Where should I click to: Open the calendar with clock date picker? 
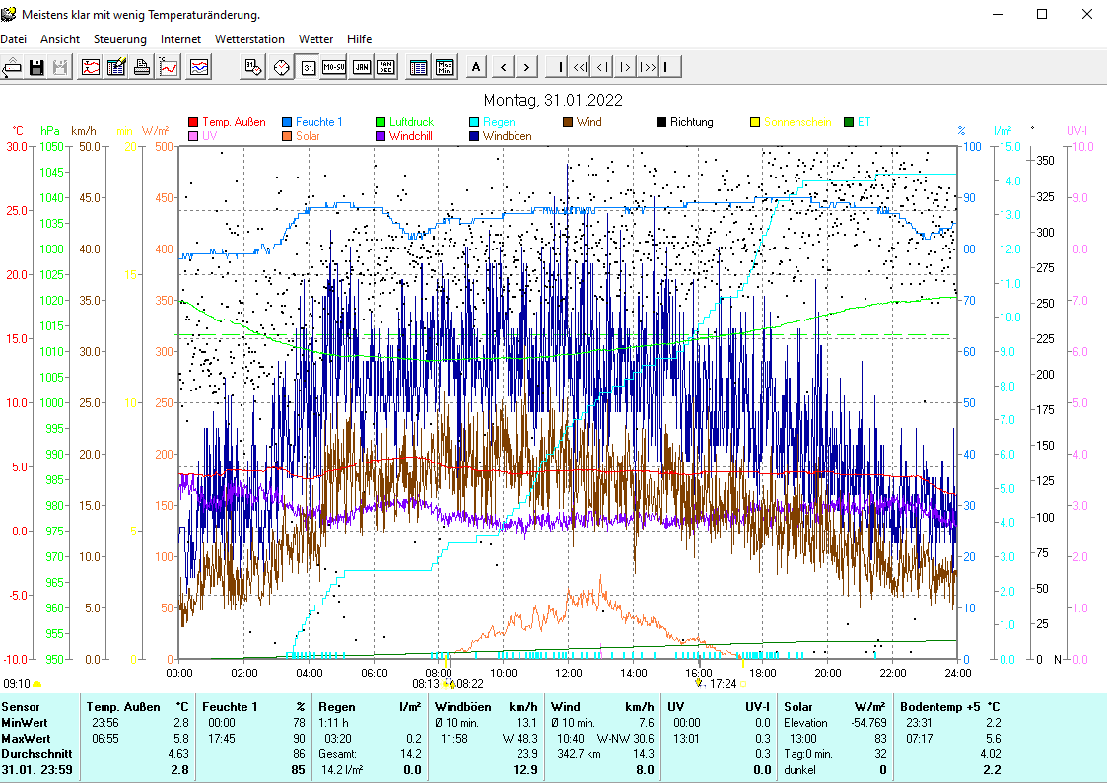pyautogui.click(x=253, y=67)
